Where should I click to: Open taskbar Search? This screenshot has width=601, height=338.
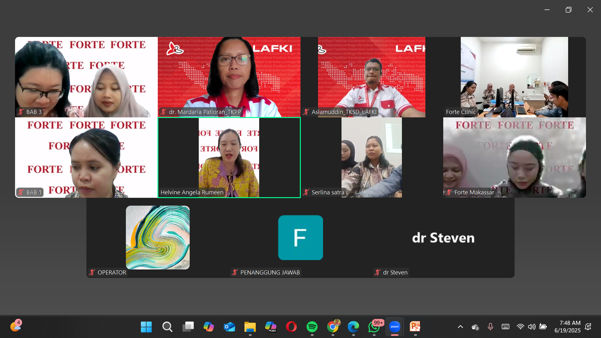tap(167, 327)
